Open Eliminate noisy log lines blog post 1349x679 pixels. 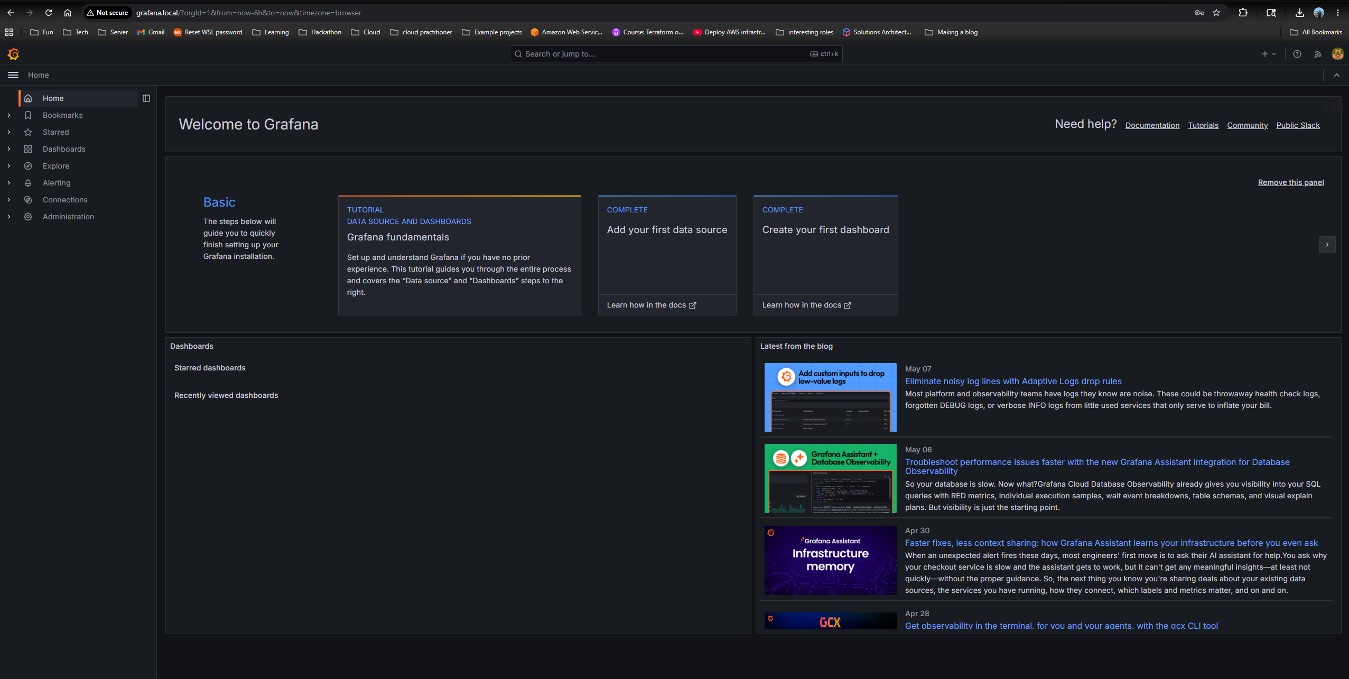click(1013, 382)
